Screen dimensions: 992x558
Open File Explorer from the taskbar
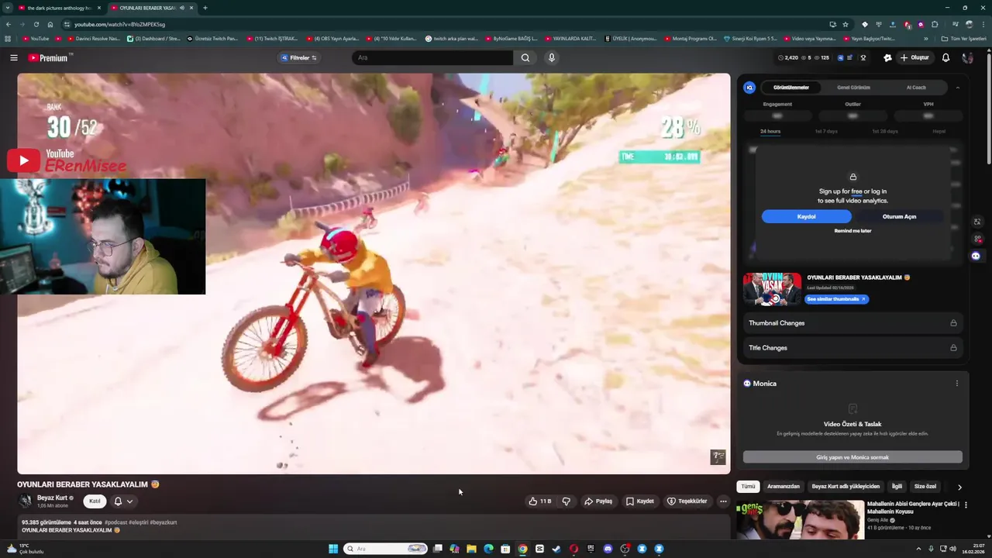tap(471, 549)
